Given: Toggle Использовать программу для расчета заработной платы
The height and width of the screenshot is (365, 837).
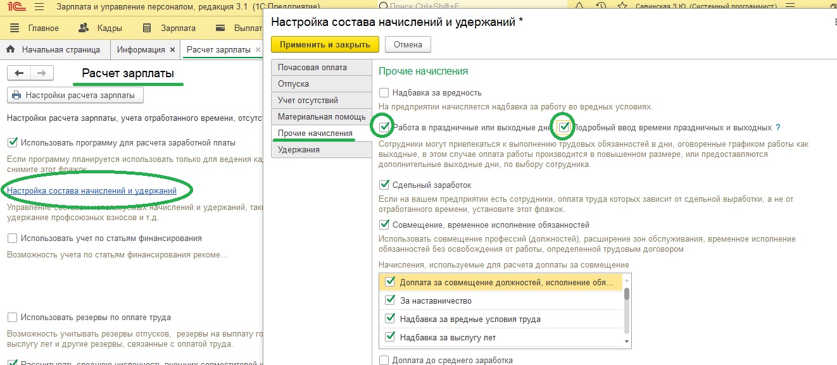Looking at the screenshot, I should pos(13,143).
